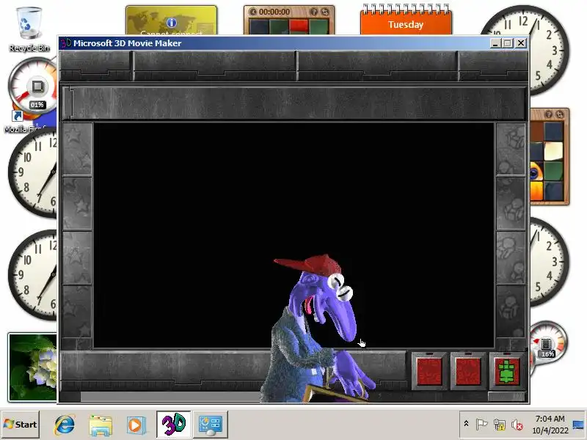Open the Start menu
This screenshot has height=440, width=587.
[x=21, y=425]
